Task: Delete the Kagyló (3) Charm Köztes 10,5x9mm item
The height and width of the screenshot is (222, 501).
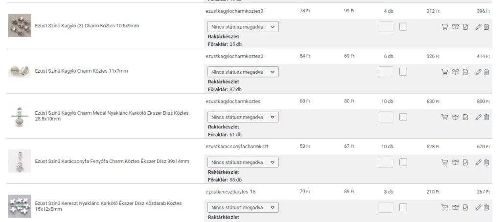Action: pos(486,27)
